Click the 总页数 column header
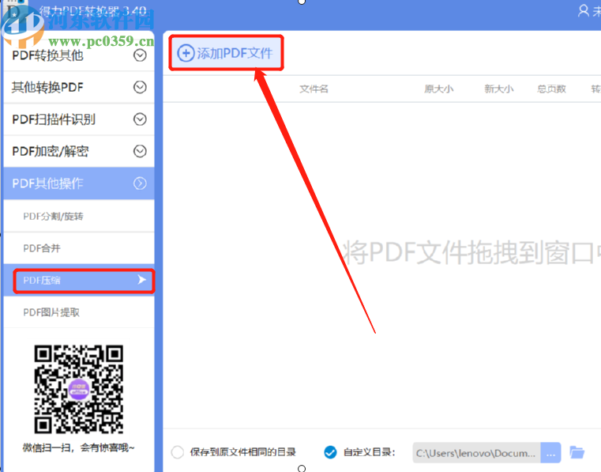This screenshot has height=472, width=601. (x=551, y=89)
